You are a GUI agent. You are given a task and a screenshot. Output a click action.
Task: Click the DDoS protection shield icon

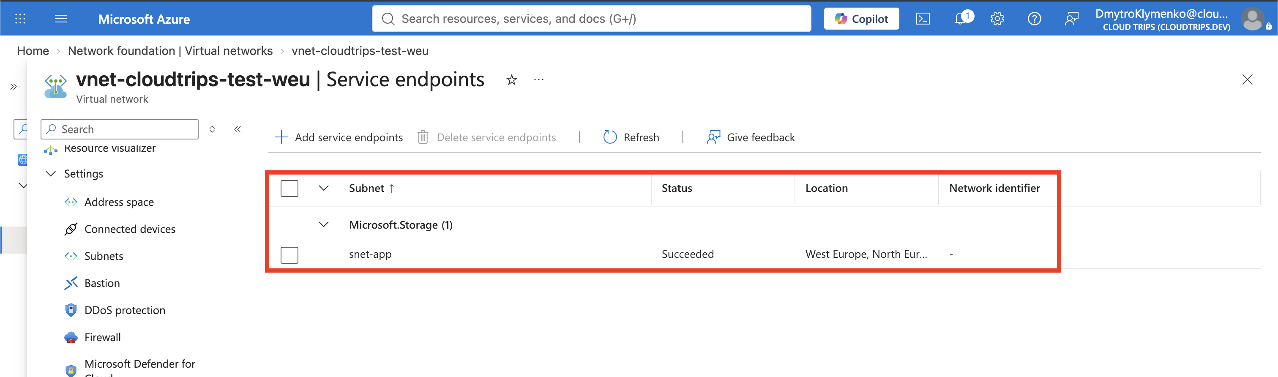[x=71, y=310]
